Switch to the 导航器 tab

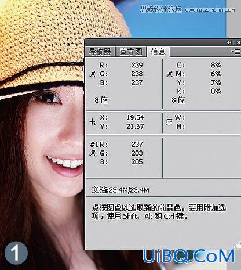(x=100, y=52)
